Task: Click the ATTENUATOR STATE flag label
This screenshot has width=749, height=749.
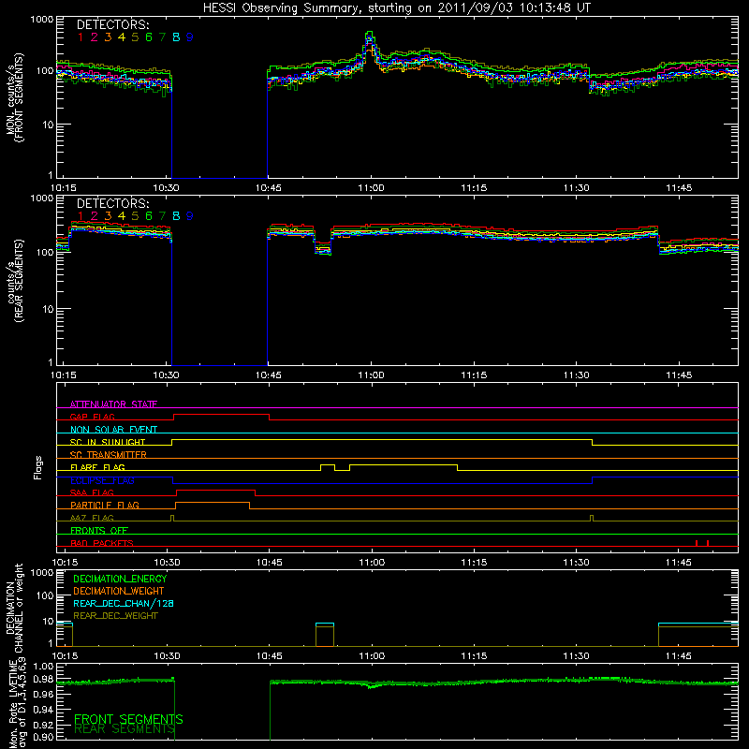Action: (113, 404)
